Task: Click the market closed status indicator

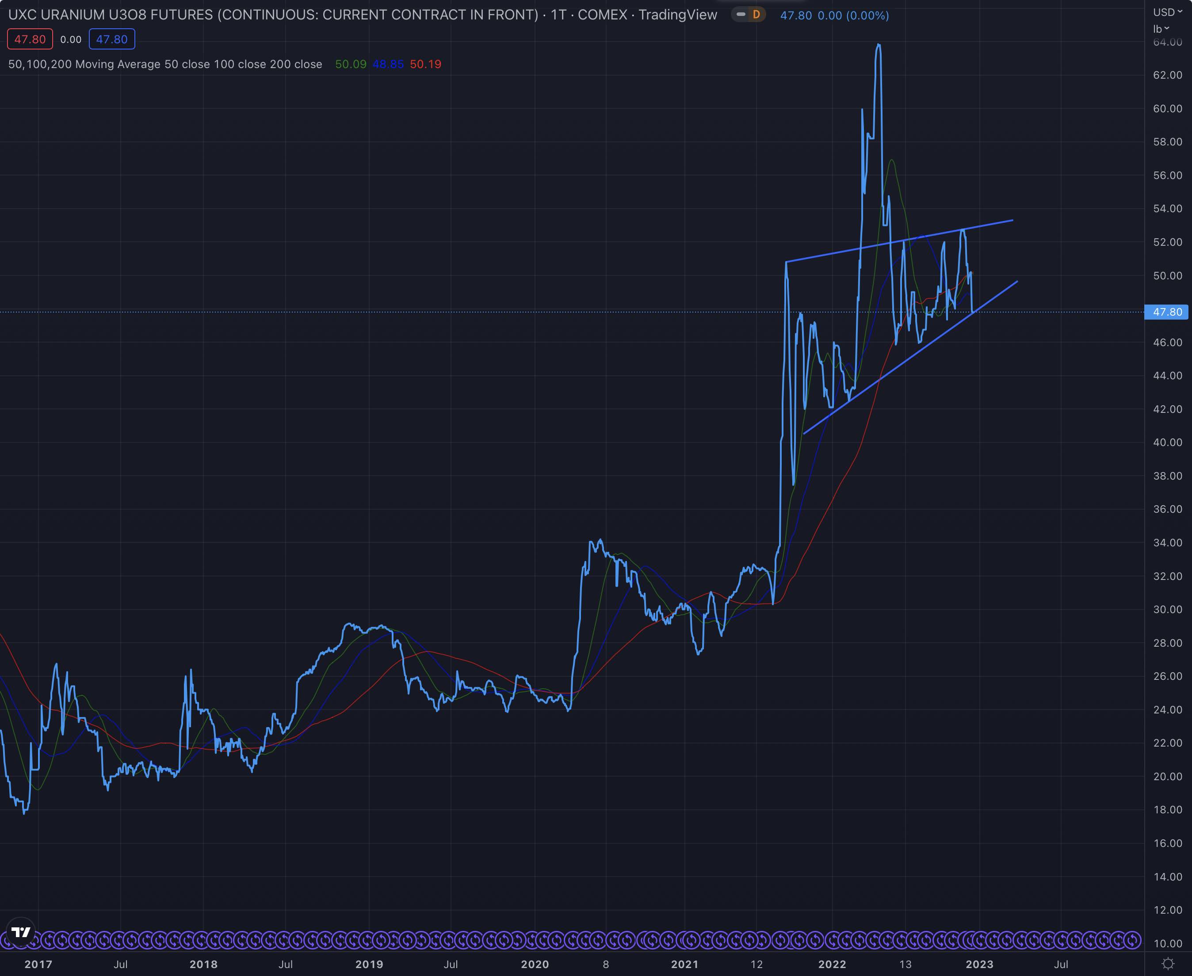Action: (x=741, y=15)
